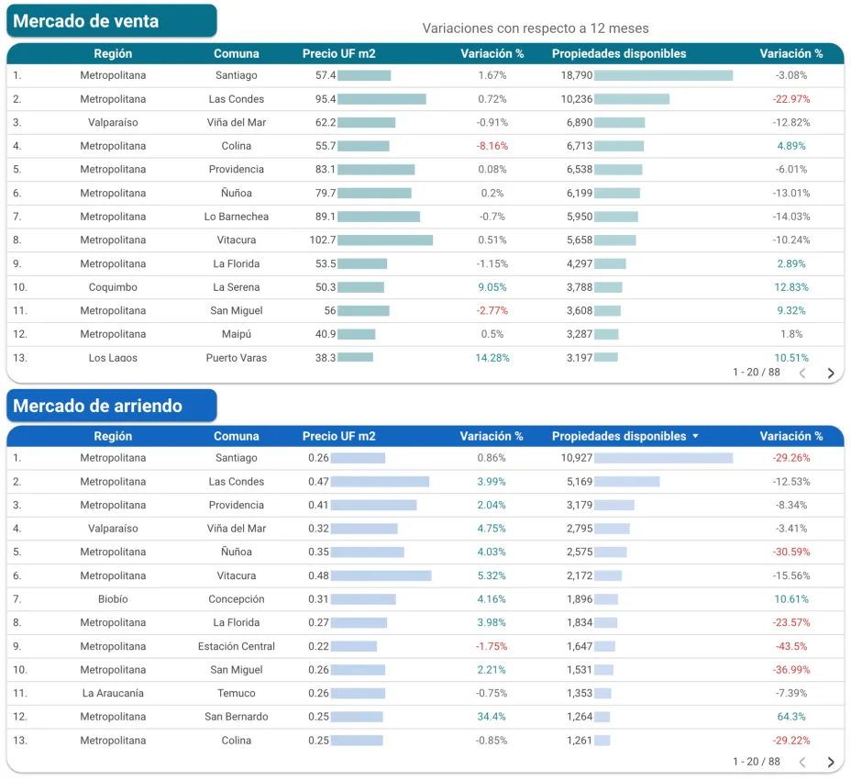Sort arriendo table by Comuna column header

click(236, 436)
